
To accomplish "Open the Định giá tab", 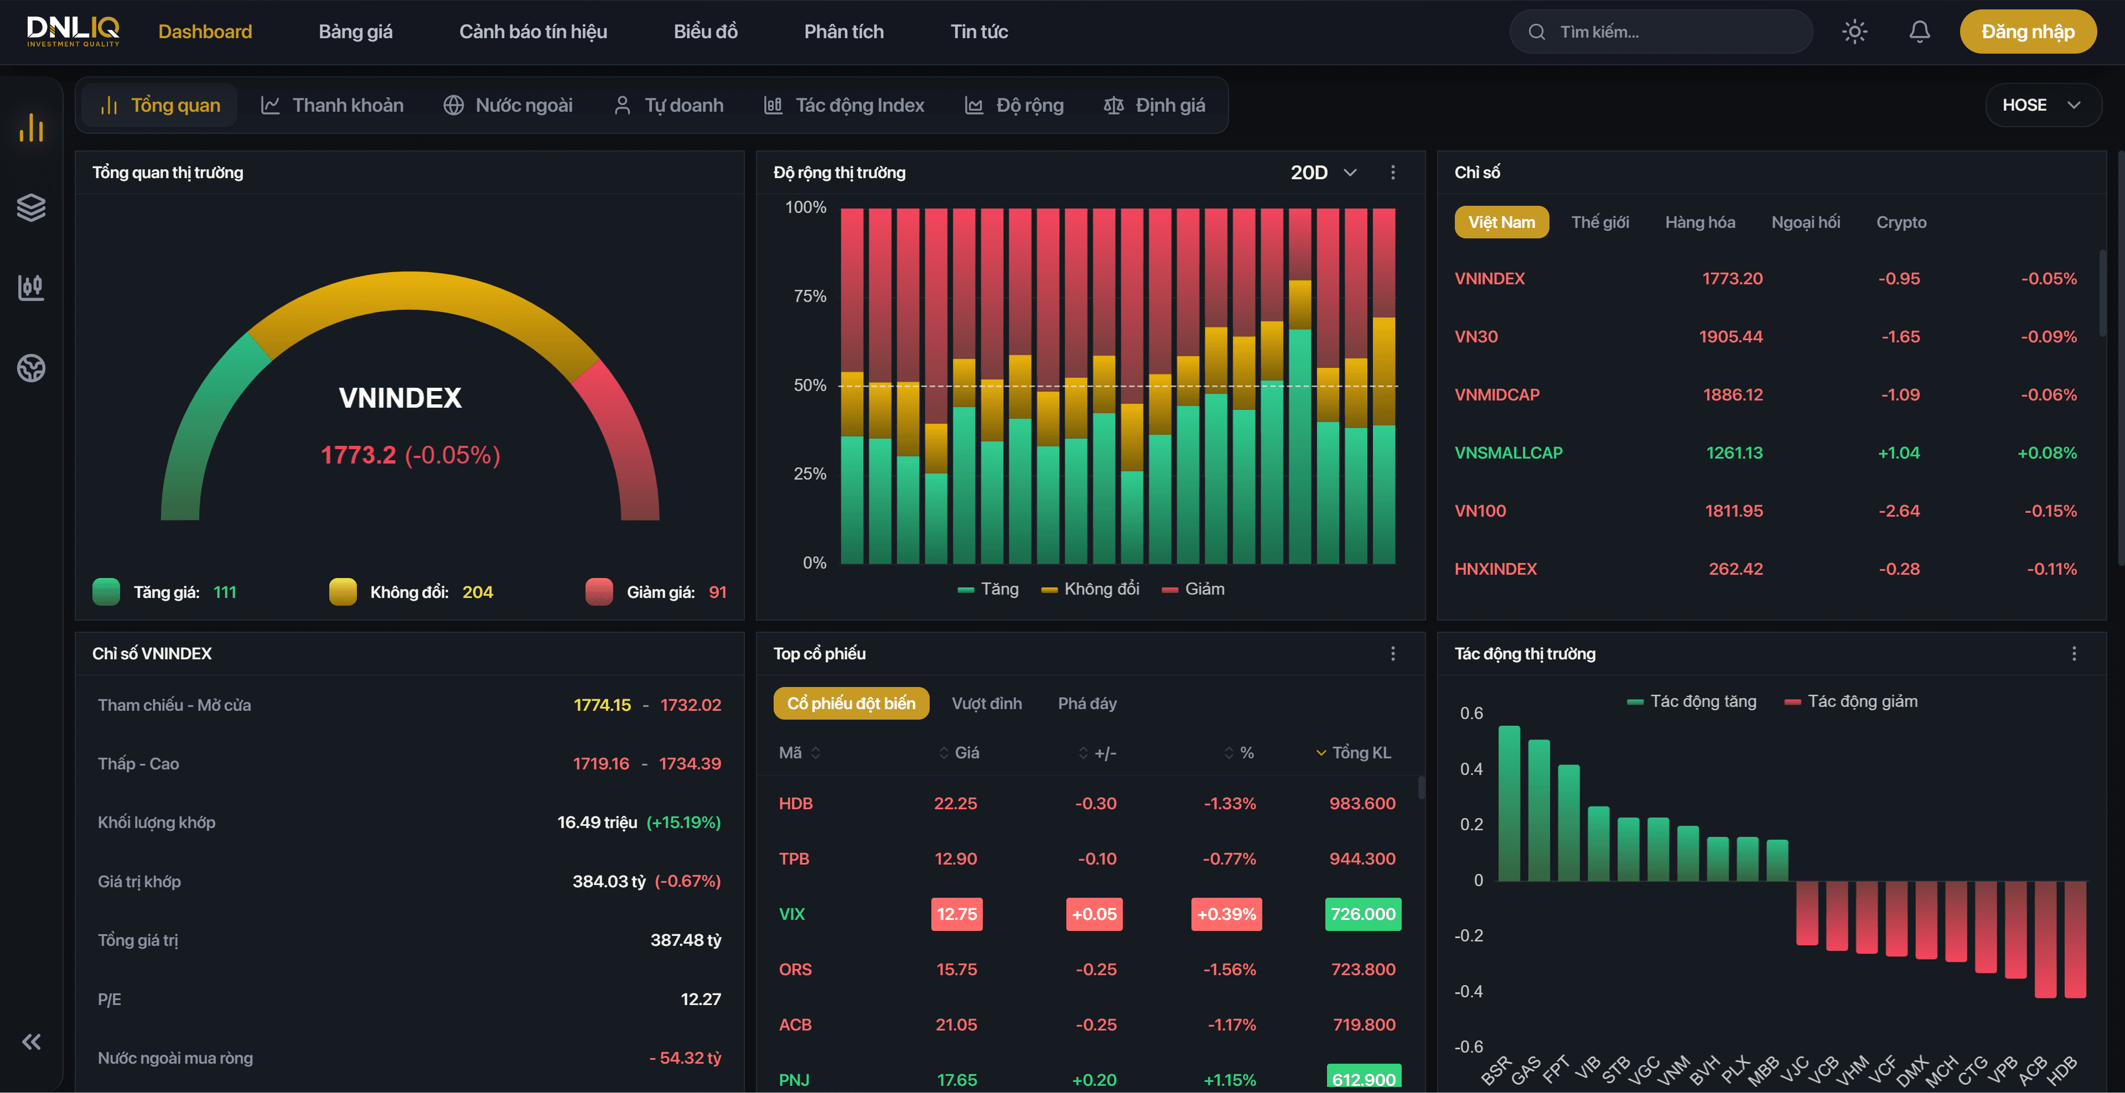I will click(1155, 106).
